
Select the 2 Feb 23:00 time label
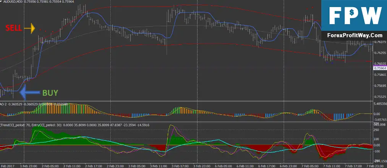pos(115,166)
